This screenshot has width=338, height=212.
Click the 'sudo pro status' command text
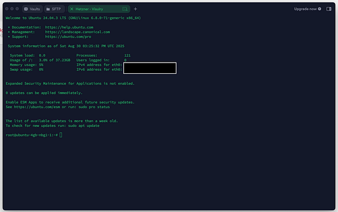[94, 107]
